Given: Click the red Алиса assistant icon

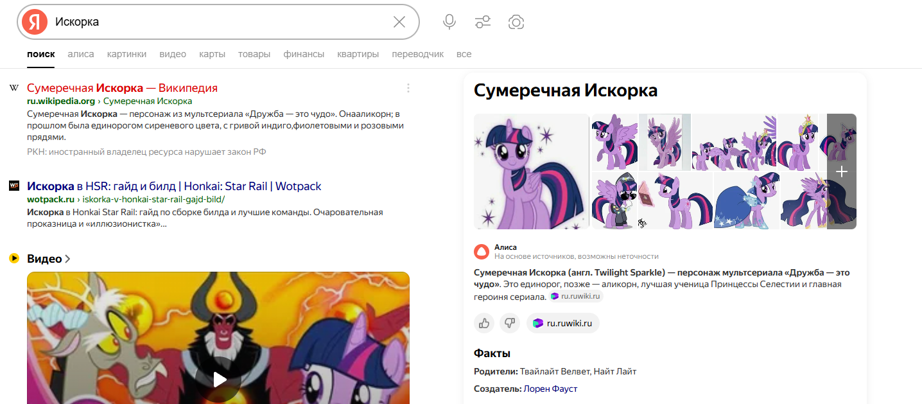Looking at the screenshot, I should click(x=482, y=251).
